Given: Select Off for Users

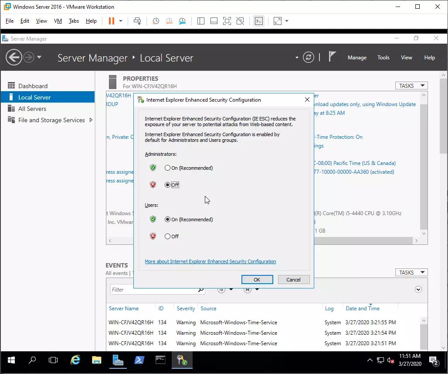Looking at the screenshot, I should coord(167,237).
